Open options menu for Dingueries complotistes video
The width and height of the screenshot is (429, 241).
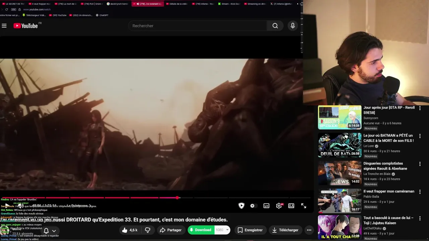coord(420,164)
